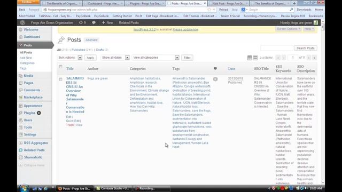The height and width of the screenshot is (192, 342).
Task: Click the Downloads toolbar button
Action: (304, 10)
